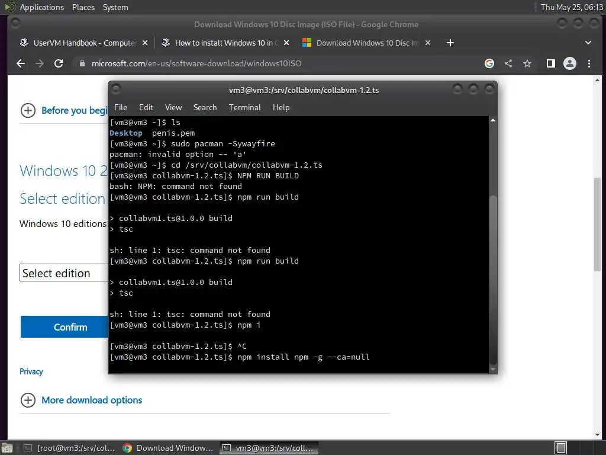The height and width of the screenshot is (455, 606).
Task: Click 'Desktop' directory name in terminal
Action: pos(126,133)
